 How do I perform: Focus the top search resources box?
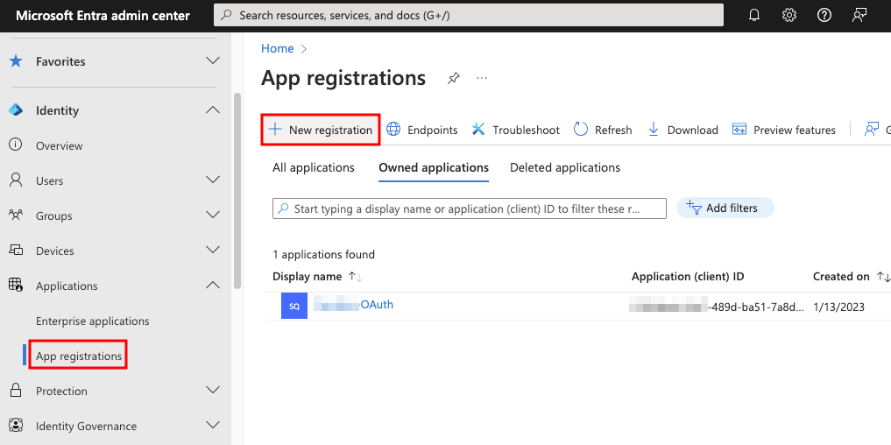click(469, 16)
